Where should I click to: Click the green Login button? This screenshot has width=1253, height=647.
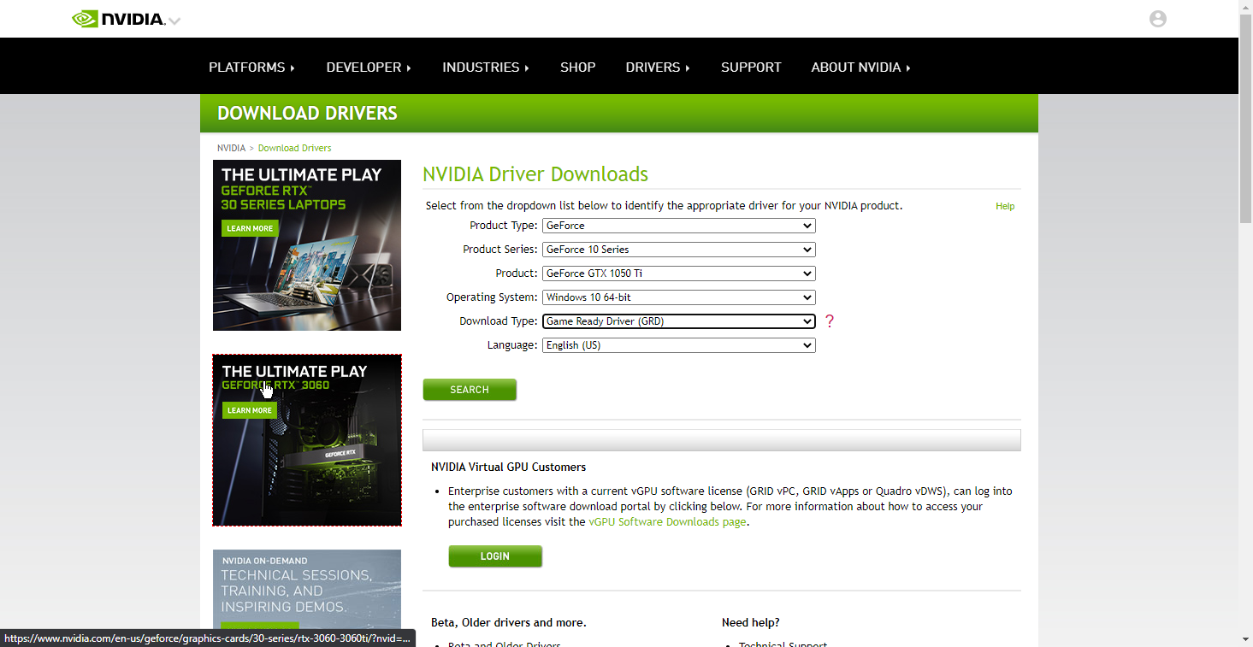point(495,556)
